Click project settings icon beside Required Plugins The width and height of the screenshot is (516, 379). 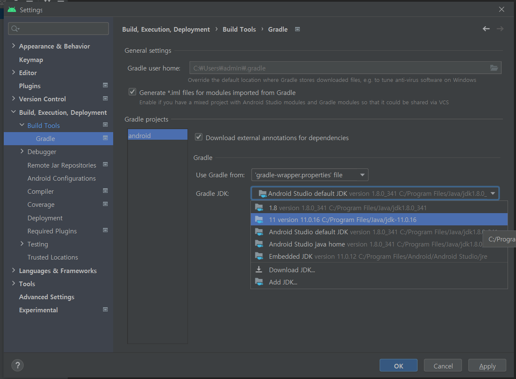click(x=106, y=230)
